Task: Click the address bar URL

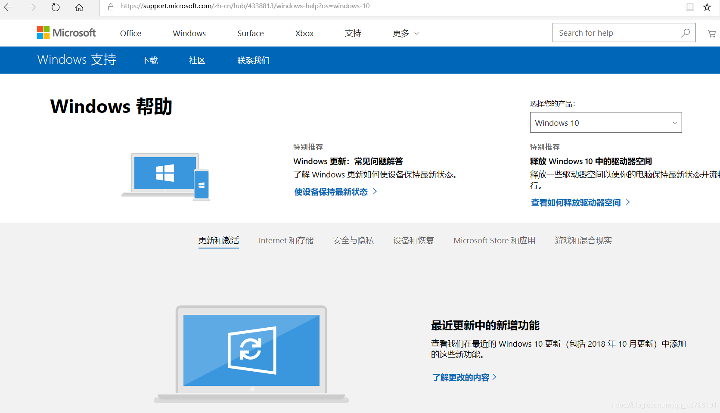Action: click(245, 6)
